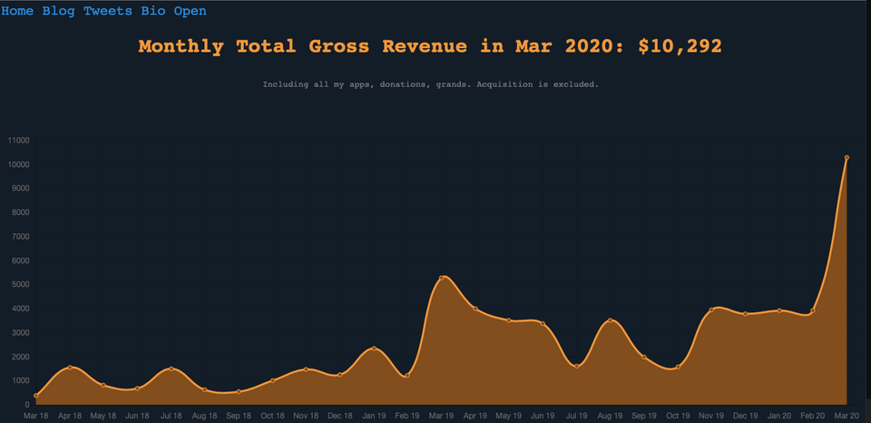Click the 'Mar 20' x-axis label
Image resolution: width=871 pixels, height=423 pixels.
[847, 415]
